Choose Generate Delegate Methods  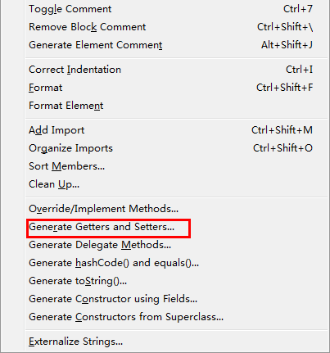click(x=176, y=245)
